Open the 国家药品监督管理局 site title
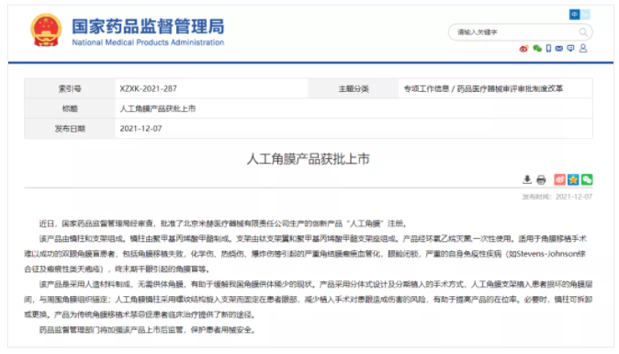The width and height of the screenshot is (619, 354). pyautogui.click(x=148, y=27)
